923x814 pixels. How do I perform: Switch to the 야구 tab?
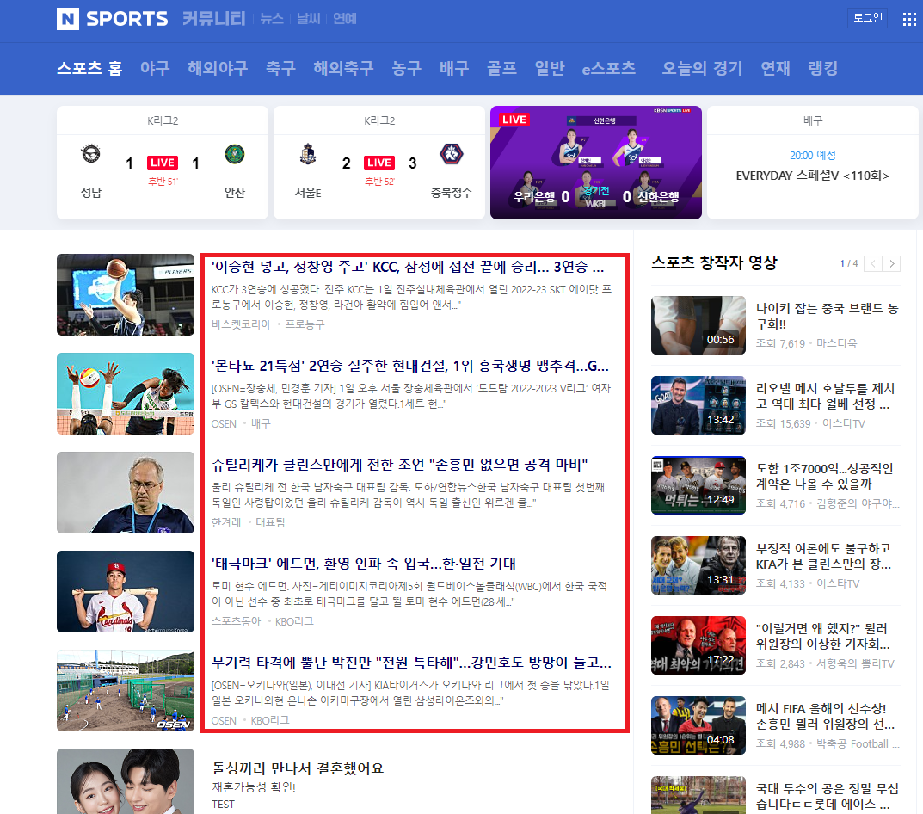pos(155,68)
